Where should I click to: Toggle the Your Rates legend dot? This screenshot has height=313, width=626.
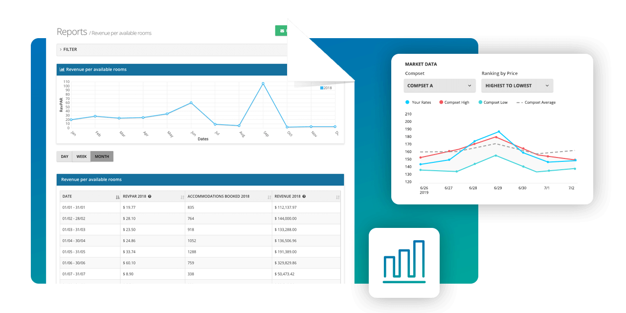407,102
